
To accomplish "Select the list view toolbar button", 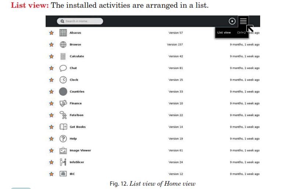I will [x=243, y=21].
